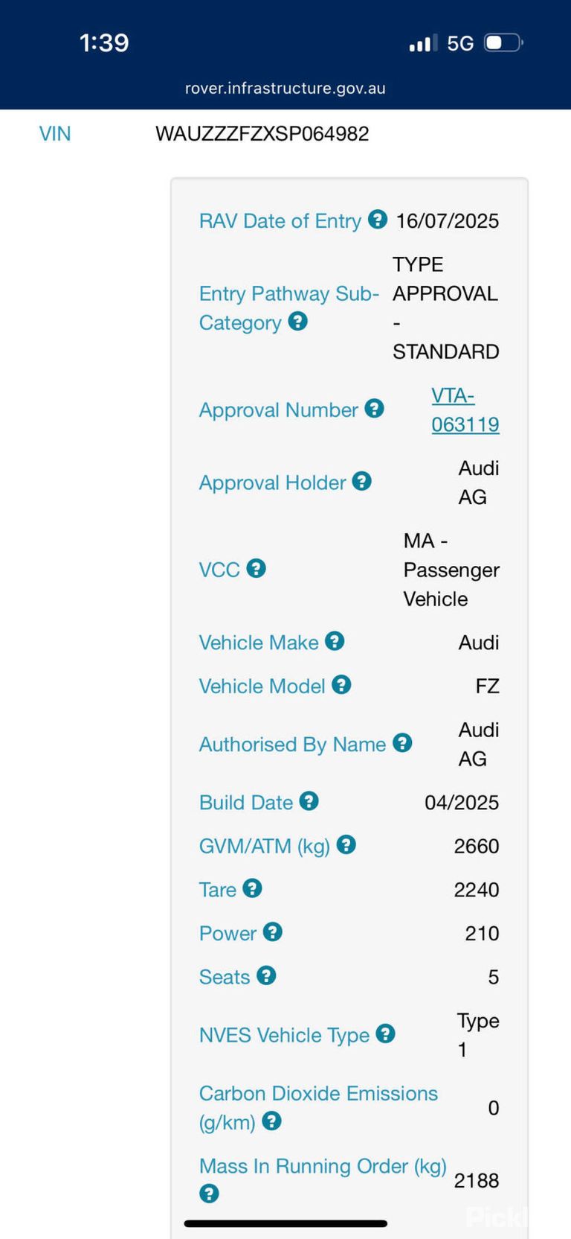Show help for Authorised By Name
The width and height of the screenshot is (571, 1239).
[x=402, y=742]
